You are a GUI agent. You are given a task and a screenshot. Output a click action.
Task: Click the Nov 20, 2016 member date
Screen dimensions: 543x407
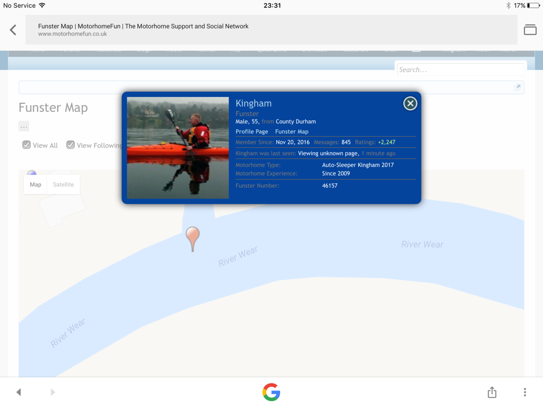292,142
